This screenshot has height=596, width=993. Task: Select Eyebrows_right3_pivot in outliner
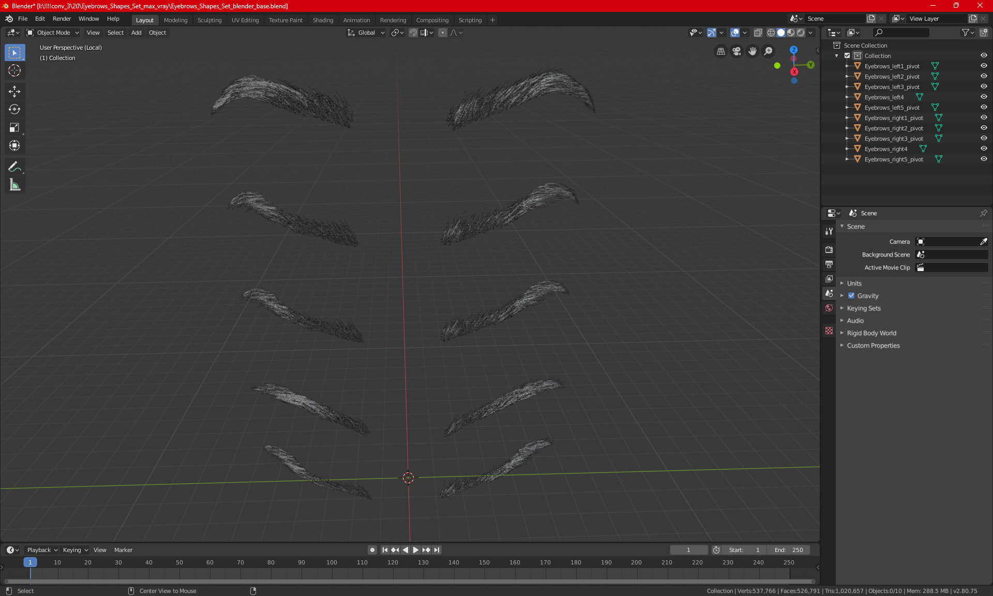(x=894, y=139)
